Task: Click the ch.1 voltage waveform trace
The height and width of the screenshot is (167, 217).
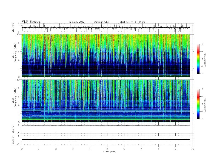Action: 105,28
